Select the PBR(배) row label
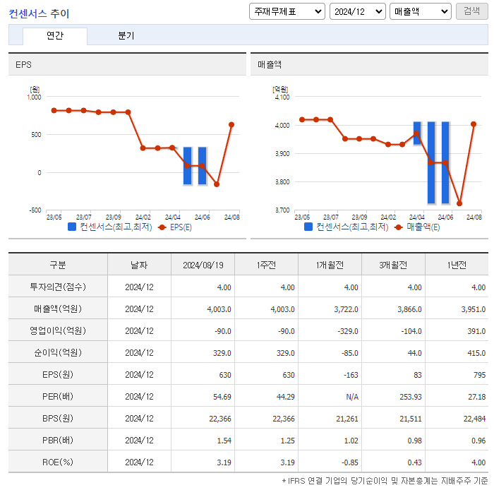This screenshot has width=494, height=490. coord(58,440)
